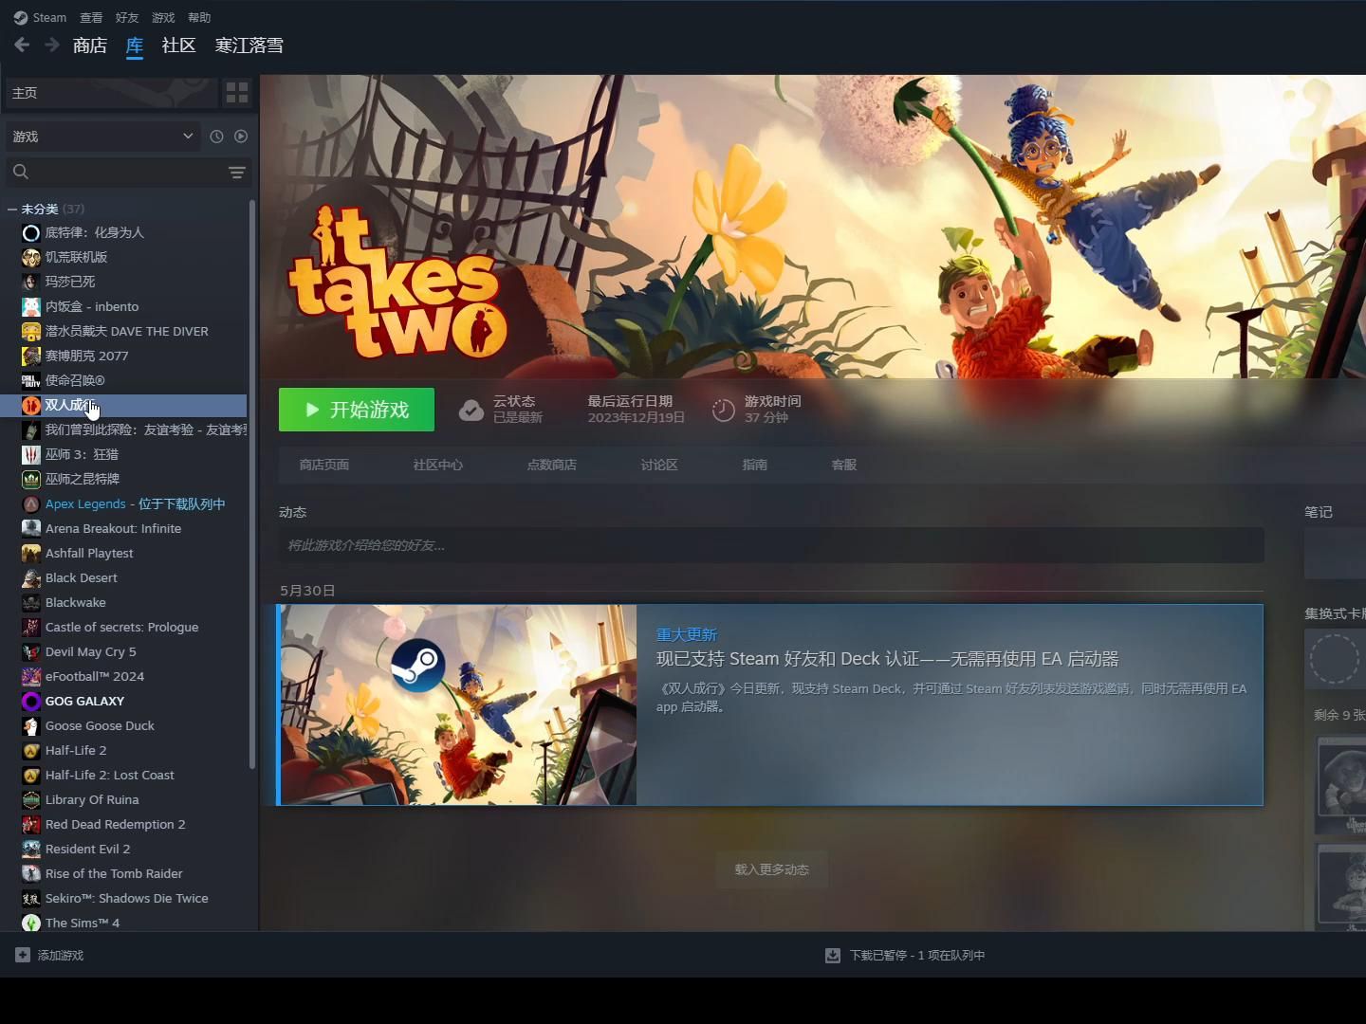Select the GOG GALAXY icon in list

tap(30, 701)
